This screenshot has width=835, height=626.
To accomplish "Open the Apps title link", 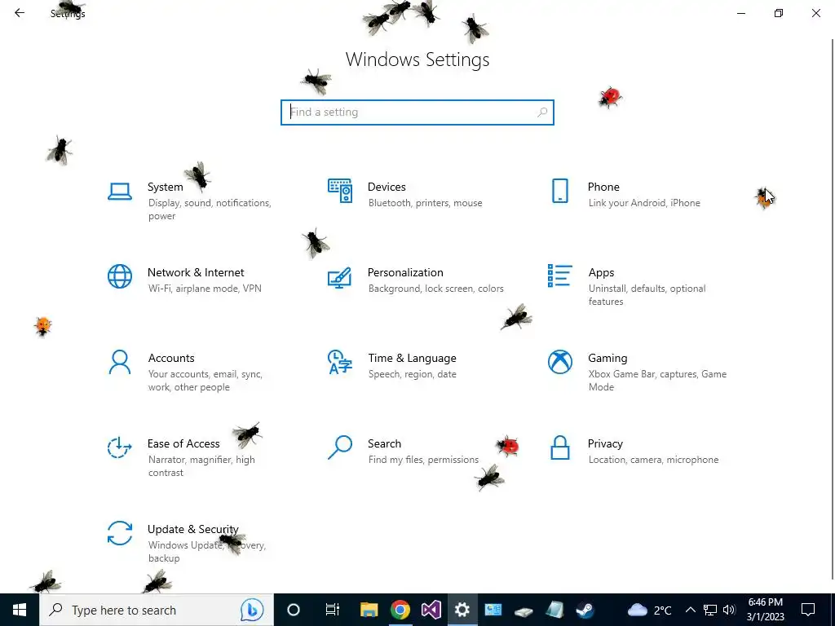I will [601, 272].
